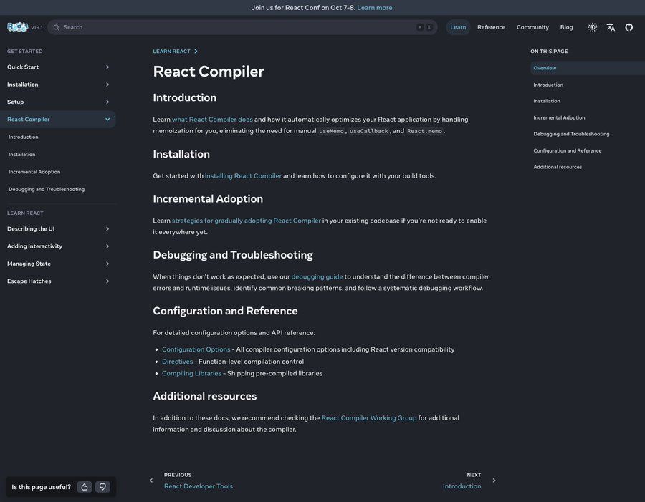Open sidebar Debugging and Troubleshooting item

click(x=47, y=189)
